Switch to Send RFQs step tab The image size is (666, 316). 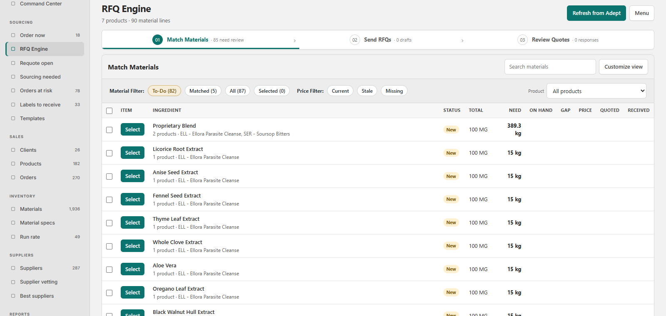click(x=380, y=40)
